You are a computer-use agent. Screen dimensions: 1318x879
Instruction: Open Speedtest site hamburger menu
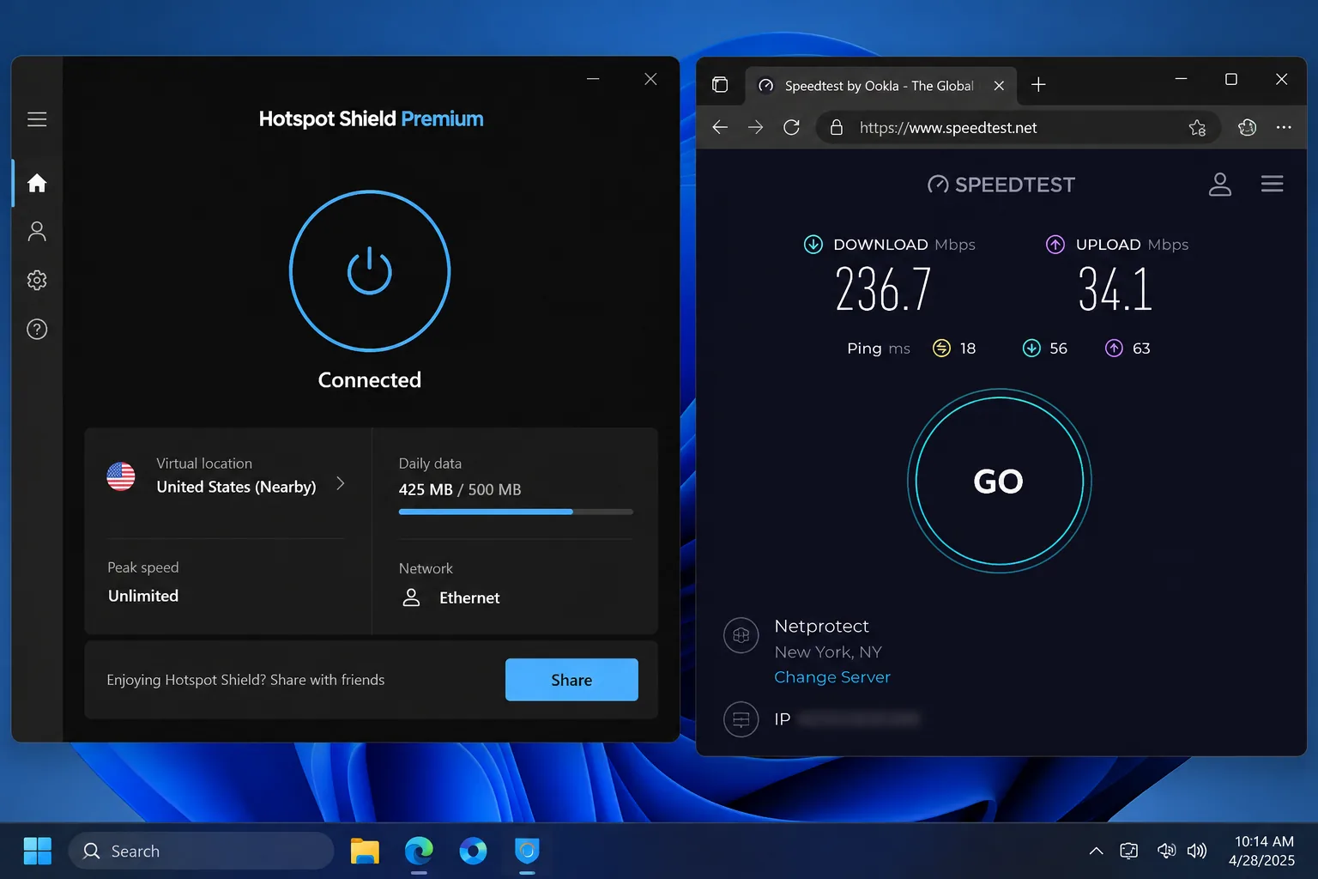pyautogui.click(x=1273, y=184)
